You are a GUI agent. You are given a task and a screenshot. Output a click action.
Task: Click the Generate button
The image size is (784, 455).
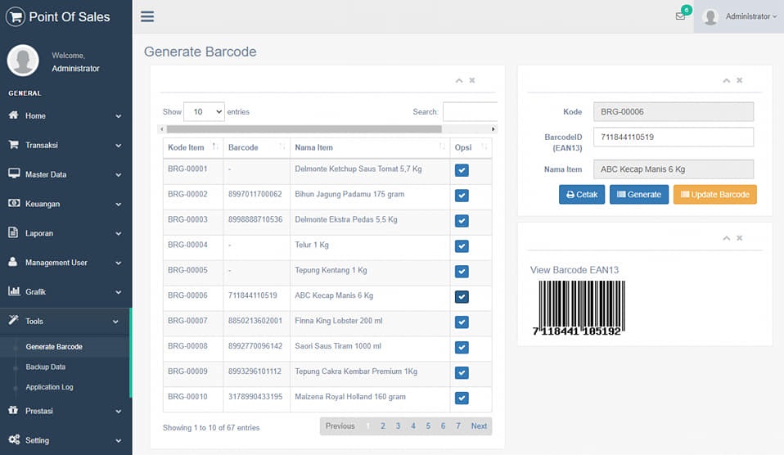(639, 195)
